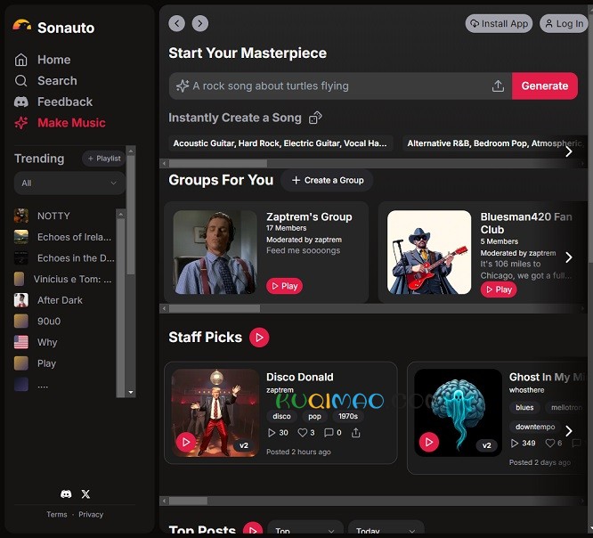Show more groups with the right chevron

point(568,257)
